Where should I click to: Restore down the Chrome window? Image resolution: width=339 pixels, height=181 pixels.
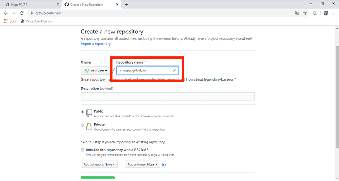pos(322,4)
